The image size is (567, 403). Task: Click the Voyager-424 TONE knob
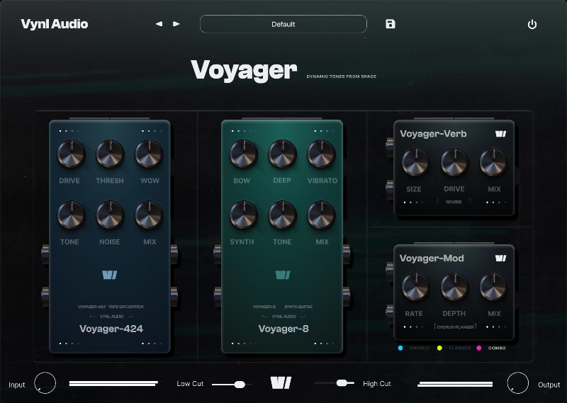coord(72,215)
